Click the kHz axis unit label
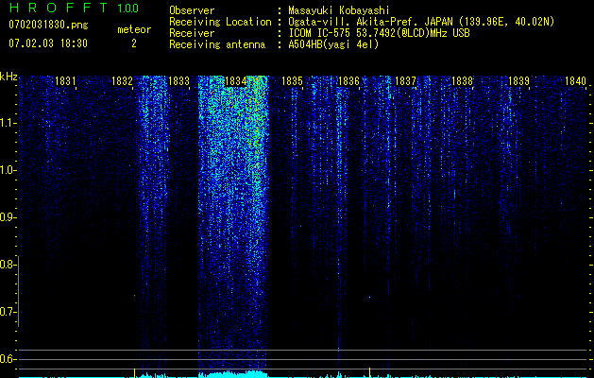Viewport: 594px width, 378px height. 8,77
